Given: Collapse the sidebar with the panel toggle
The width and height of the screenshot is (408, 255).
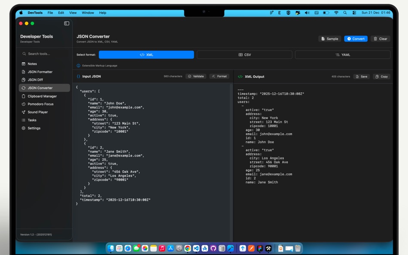Looking at the screenshot, I should [66, 22].
